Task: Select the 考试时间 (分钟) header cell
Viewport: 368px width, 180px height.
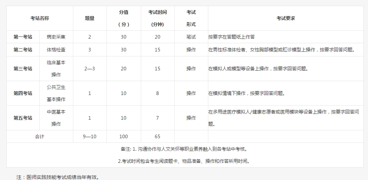Action: pos(157,18)
